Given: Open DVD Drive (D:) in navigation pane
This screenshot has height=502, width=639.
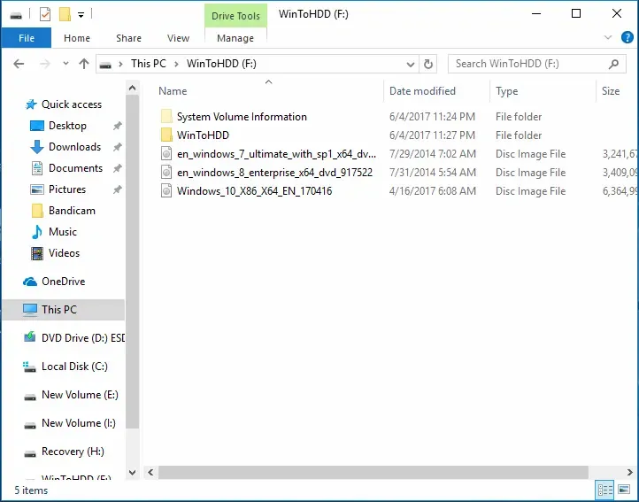Looking at the screenshot, I should pos(83,337).
